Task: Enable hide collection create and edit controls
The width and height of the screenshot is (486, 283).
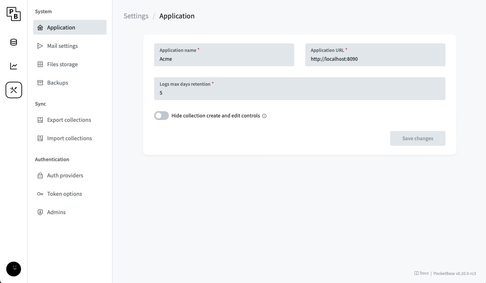Action: coord(162,116)
